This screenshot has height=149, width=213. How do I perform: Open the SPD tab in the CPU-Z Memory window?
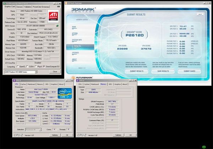[110, 84]
